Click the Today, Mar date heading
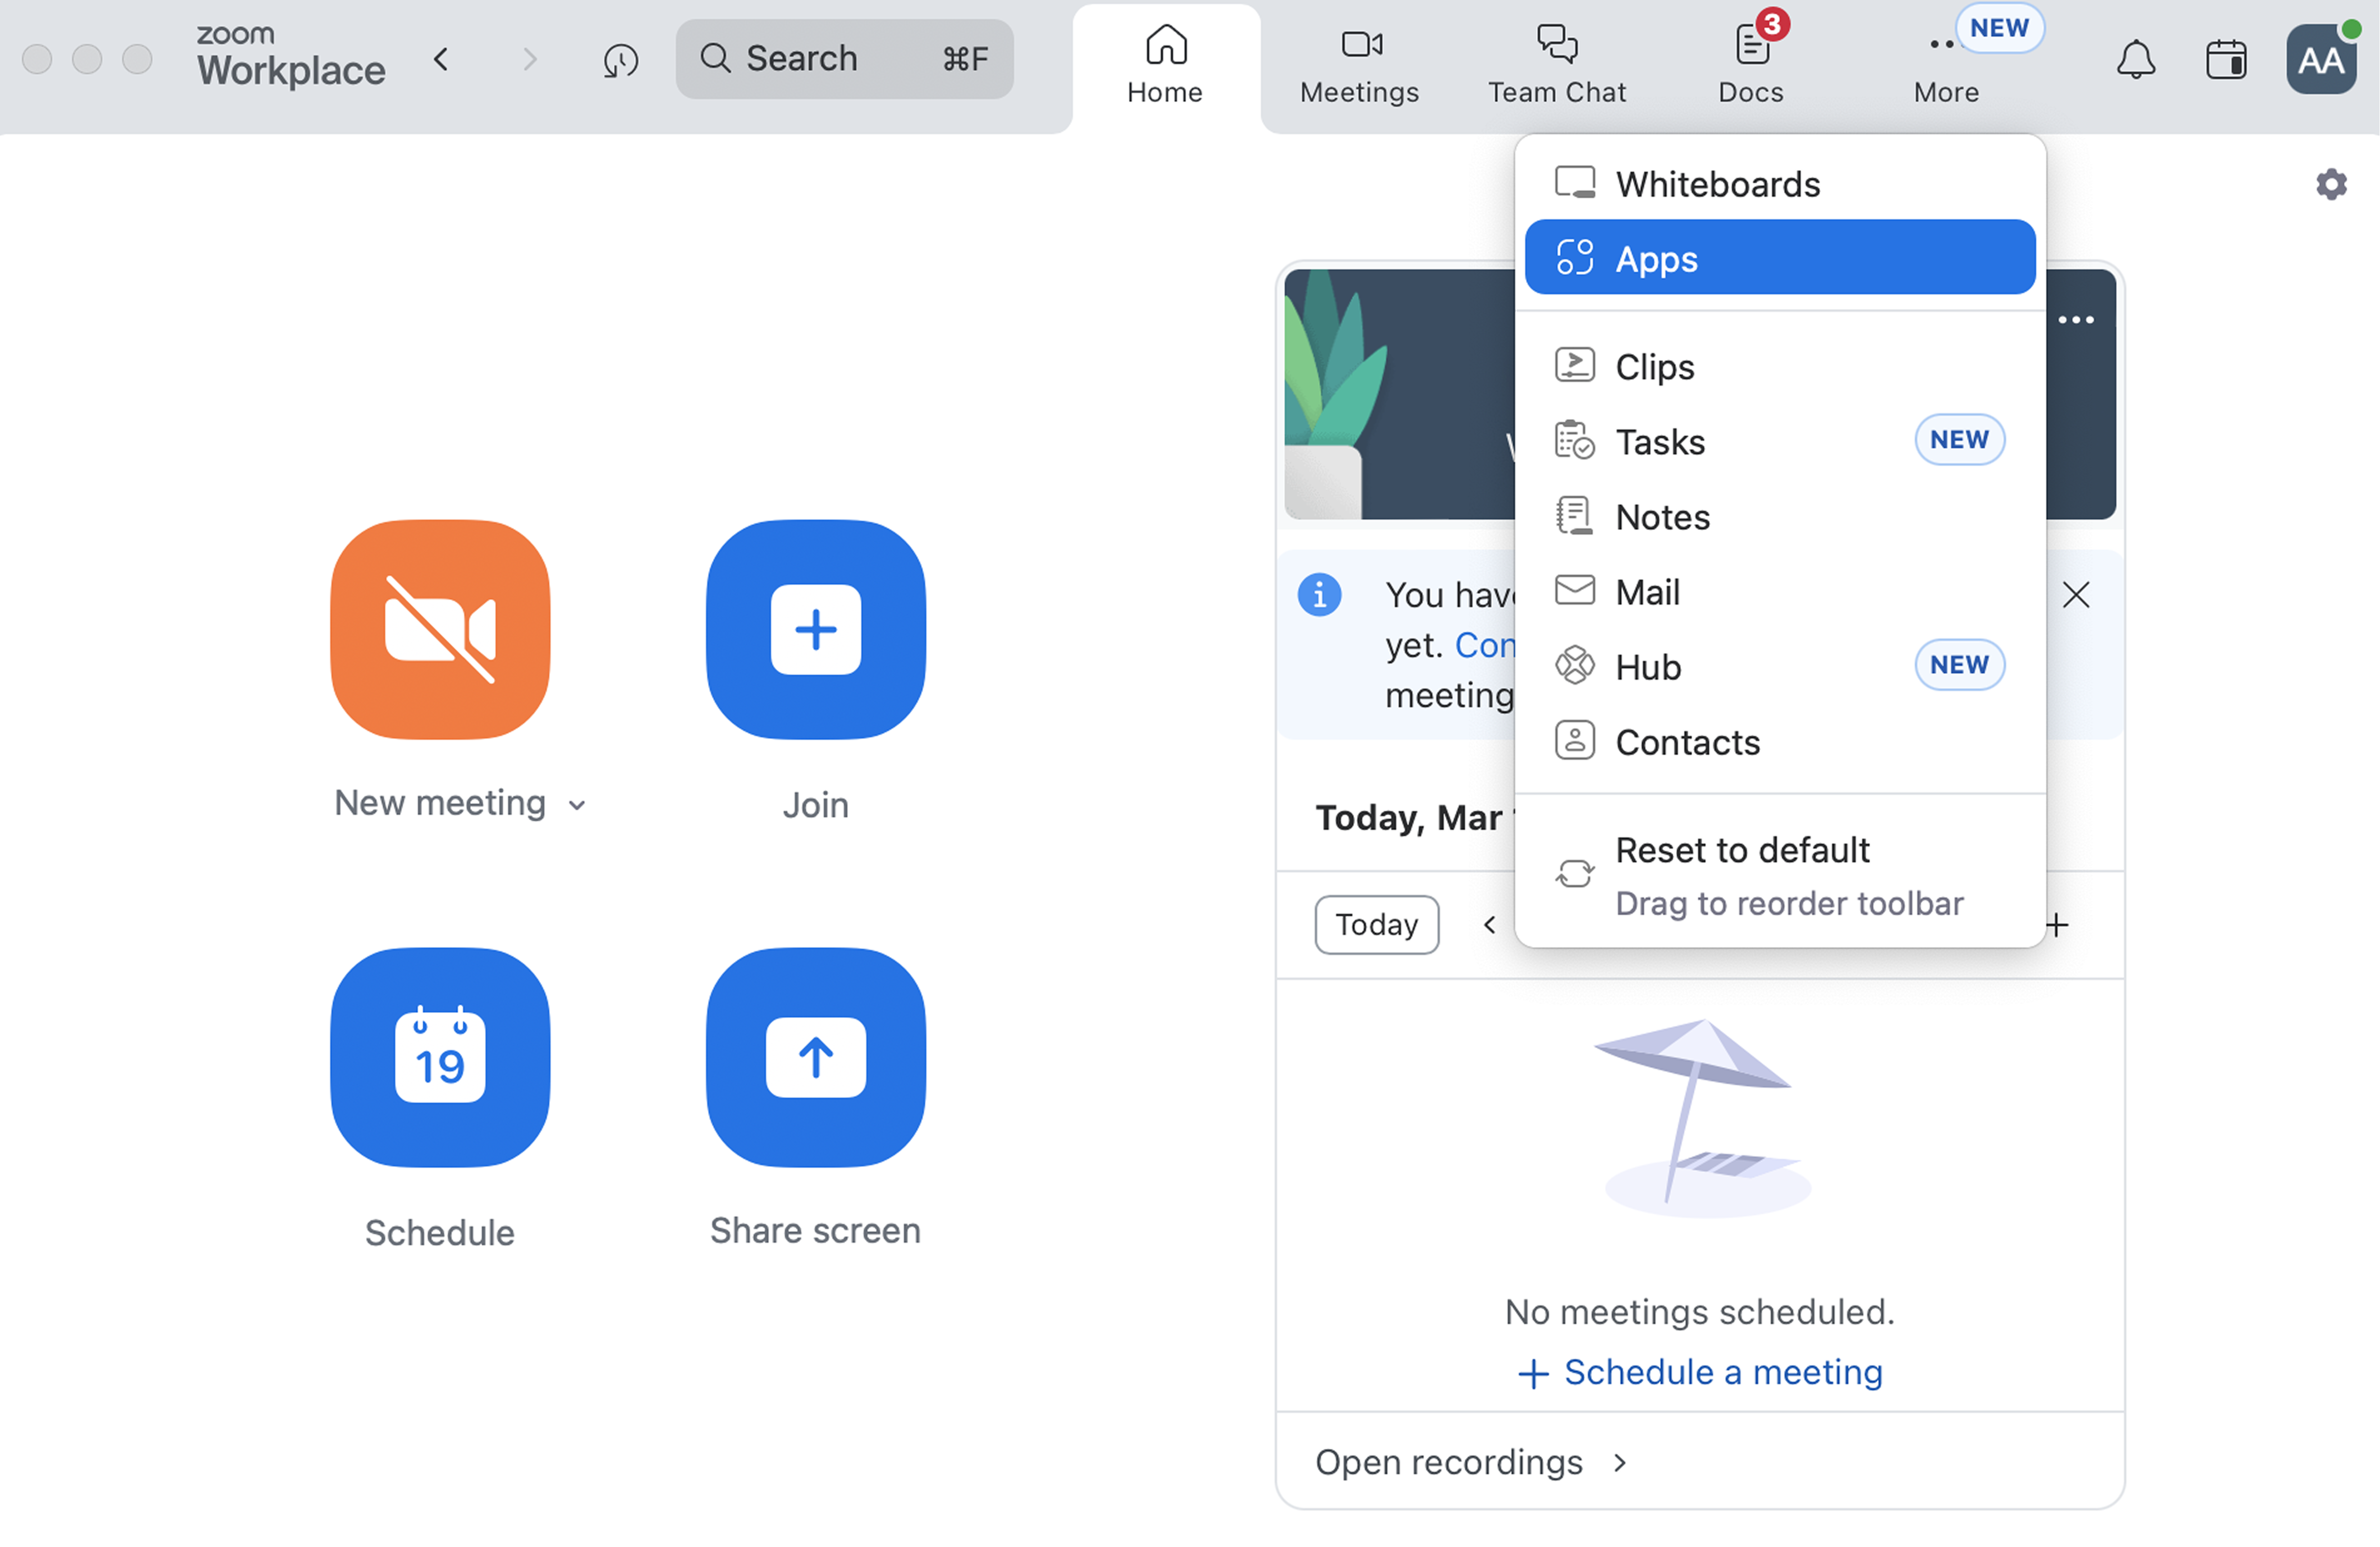The width and height of the screenshot is (2380, 1547). [x=1414, y=818]
